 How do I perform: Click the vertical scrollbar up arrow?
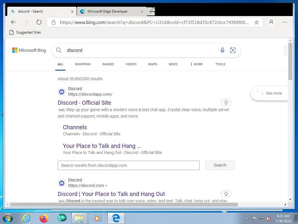click(x=290, y=40)
